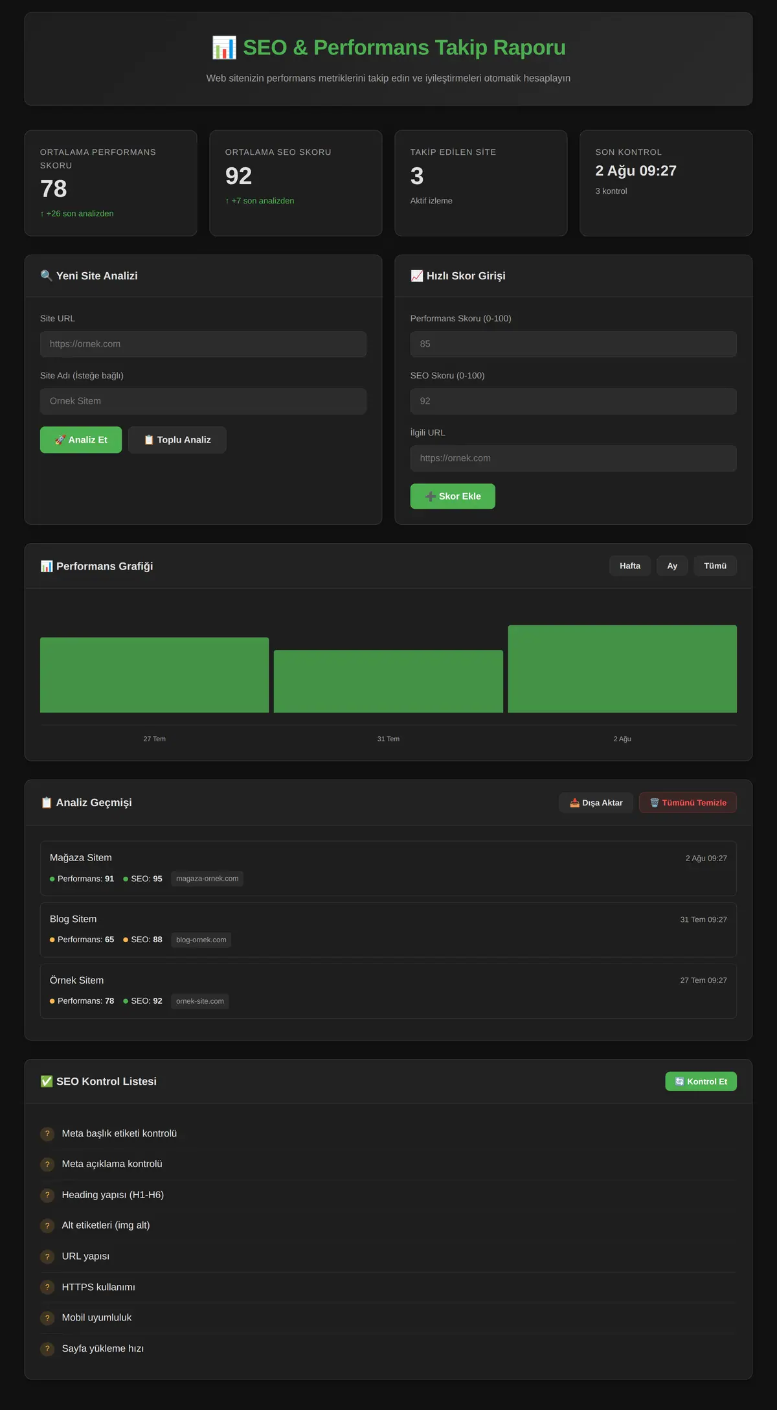Click the magaza-ornek.com URL tag
Image resolution: width=777 pixels, height=1410 pixels.
207,879
